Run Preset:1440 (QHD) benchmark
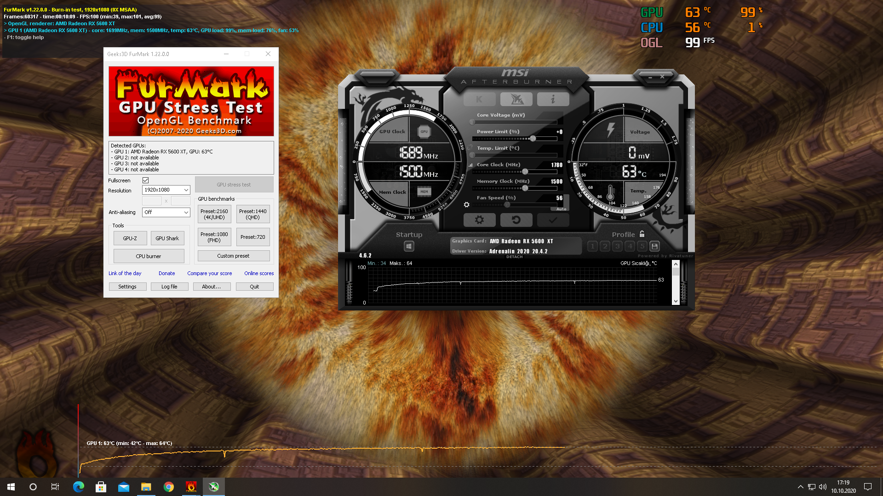Screen dimensions: 883x496 [253, 214]
